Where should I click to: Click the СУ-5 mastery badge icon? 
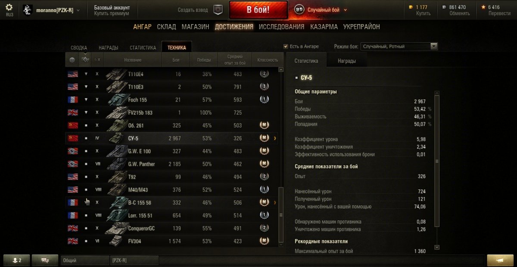(x=264, y=138)
